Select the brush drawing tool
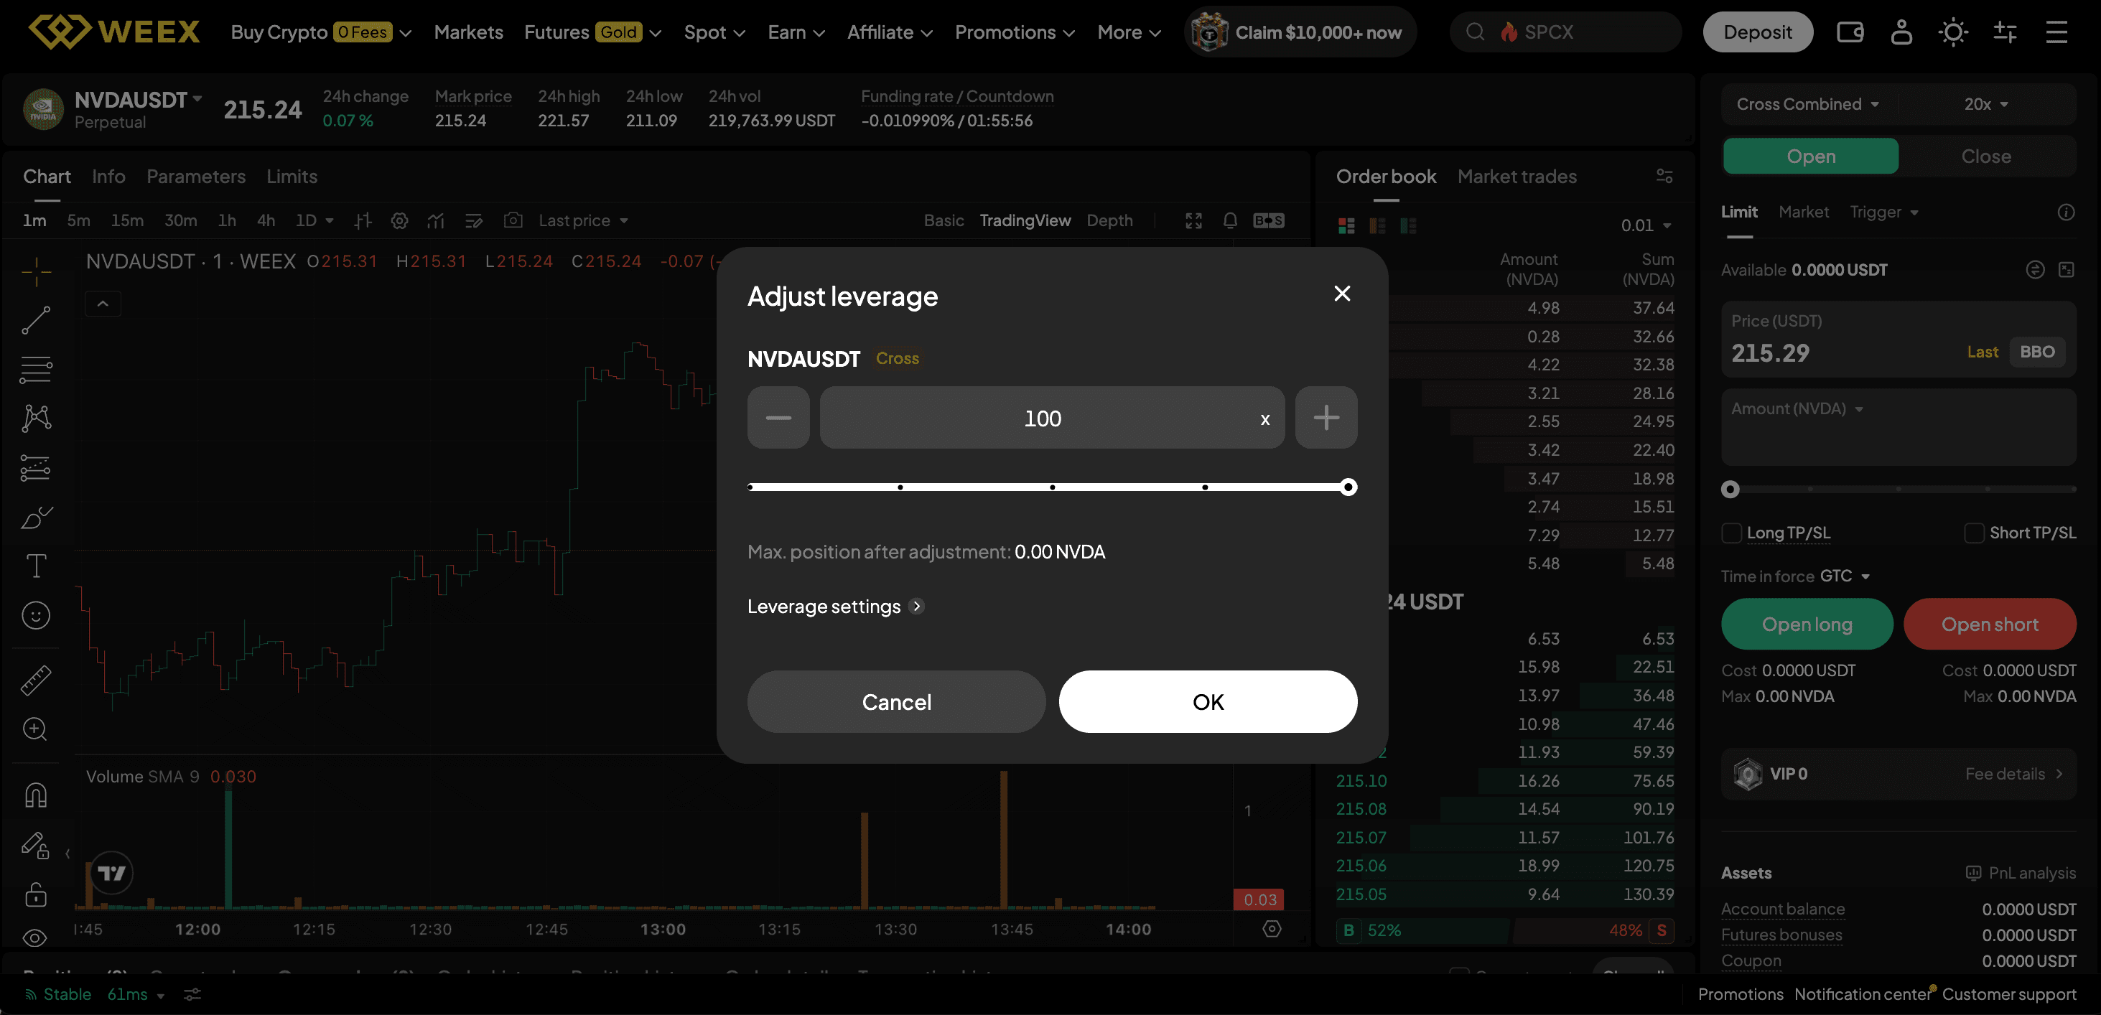 pyautogui.click(x=36, y=517)
